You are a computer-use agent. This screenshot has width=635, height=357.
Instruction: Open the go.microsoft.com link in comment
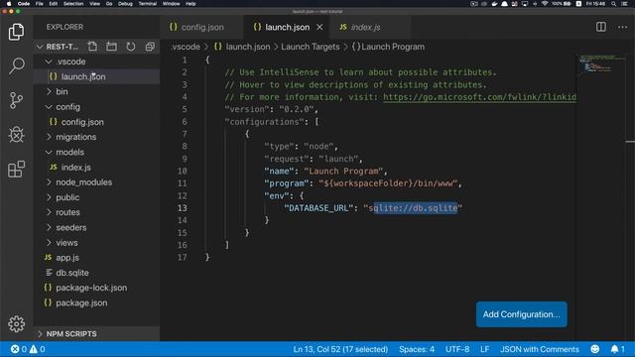479,97
